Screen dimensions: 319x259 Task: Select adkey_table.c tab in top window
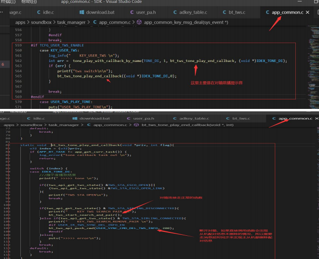point(190,12)
